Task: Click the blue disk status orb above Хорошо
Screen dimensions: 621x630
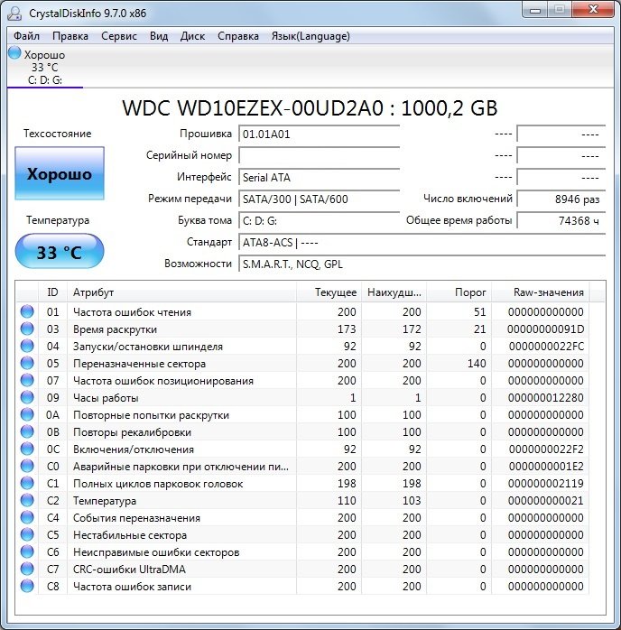Action: [x=14, y=53]
